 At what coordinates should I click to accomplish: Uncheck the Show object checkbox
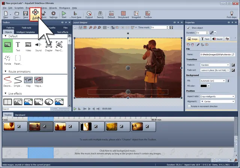click(x=188, y=28)
